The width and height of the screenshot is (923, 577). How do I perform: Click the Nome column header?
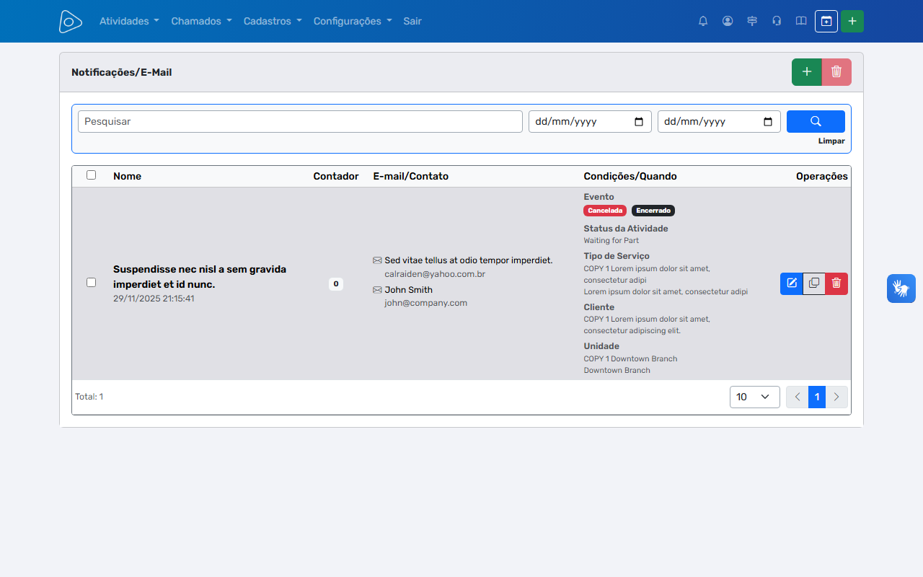click(127, 176)
